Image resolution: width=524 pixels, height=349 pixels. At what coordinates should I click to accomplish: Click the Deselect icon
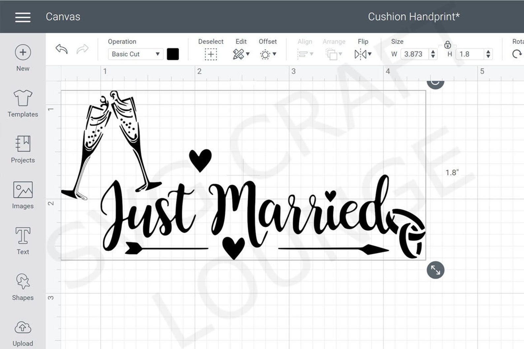(211, 54)
